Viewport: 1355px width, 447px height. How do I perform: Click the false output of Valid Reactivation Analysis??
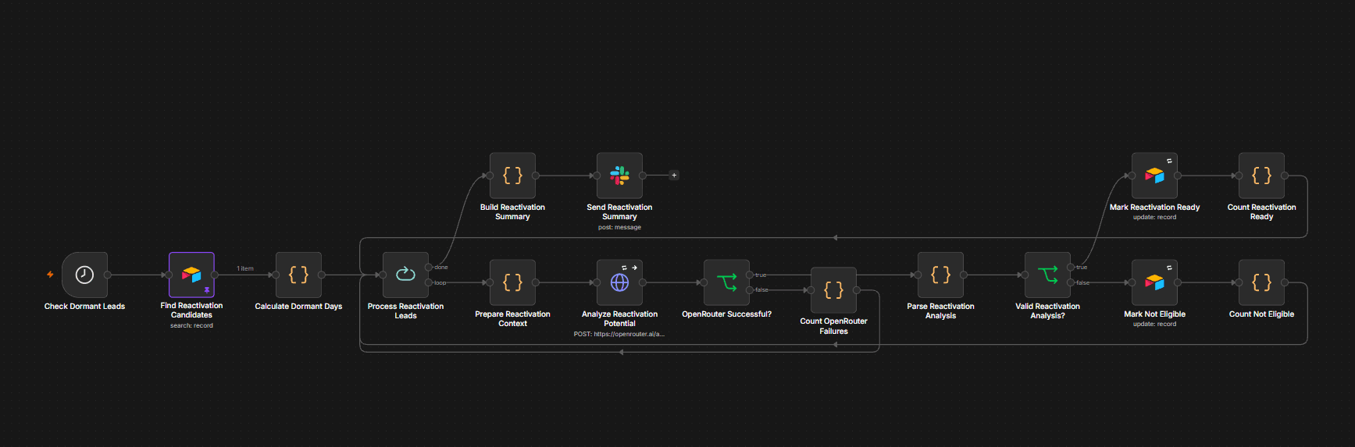[1071, 282]
